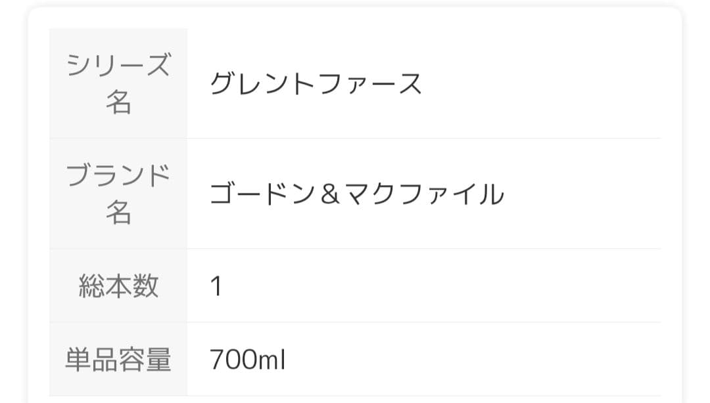
Task: Click the 総本数 label cell
Action: [x=118, y=286]
